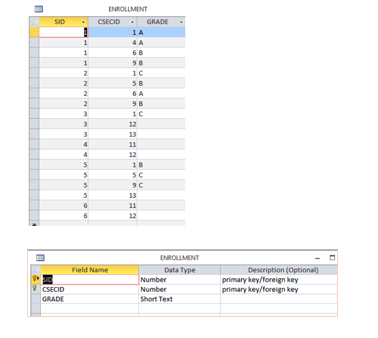
Task: Click the datasheet table icon beside ENROLLMENT title
Action: [39, 9]
